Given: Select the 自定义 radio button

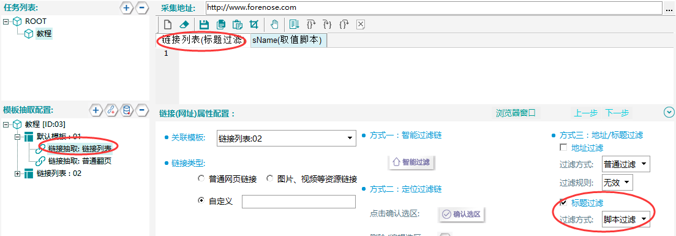Looking at the screenshot, I should pyautogui.click(x=201, y=200).
